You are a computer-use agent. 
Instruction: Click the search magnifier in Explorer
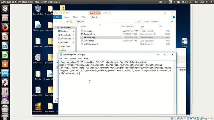click(172, 21)
